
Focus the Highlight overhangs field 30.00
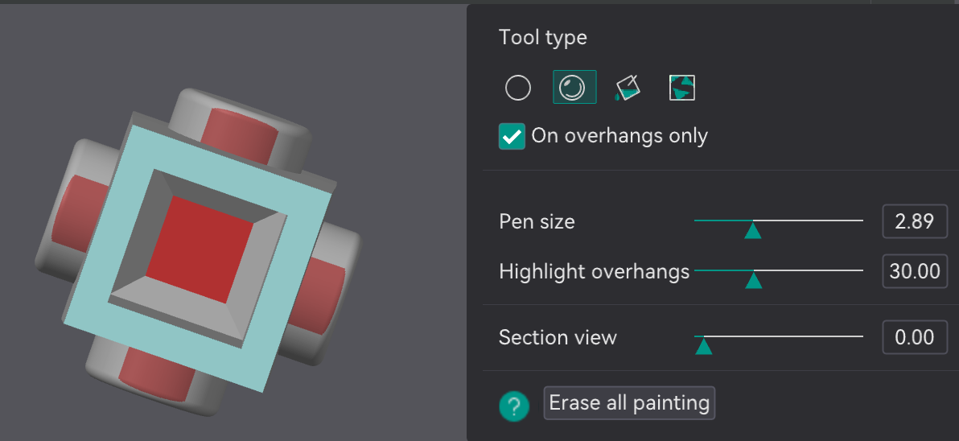coord(915,271)
